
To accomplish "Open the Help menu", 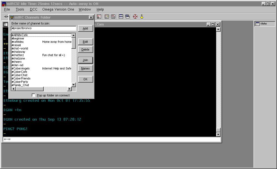I will tap(100, 9).
